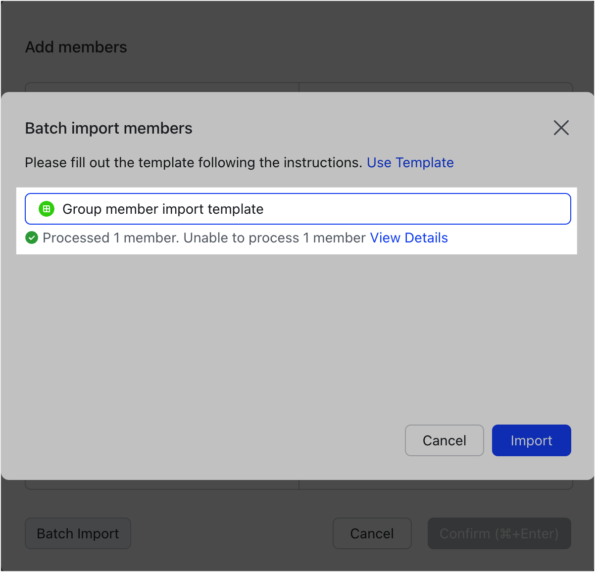Click the 'Batch import members' dialog title
Screen dimensions: 595x572
108,128
